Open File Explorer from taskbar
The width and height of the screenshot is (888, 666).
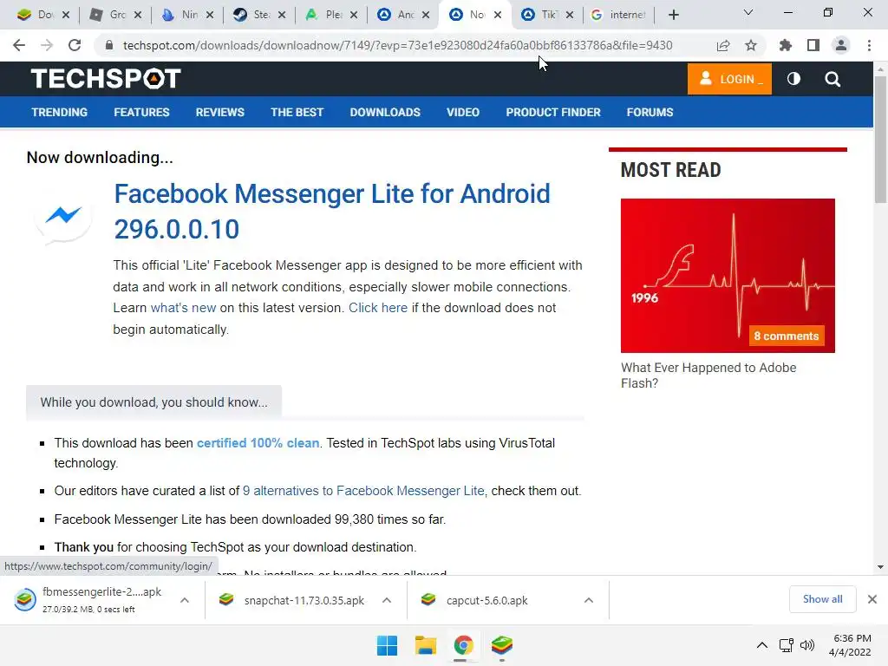(425, 645)
